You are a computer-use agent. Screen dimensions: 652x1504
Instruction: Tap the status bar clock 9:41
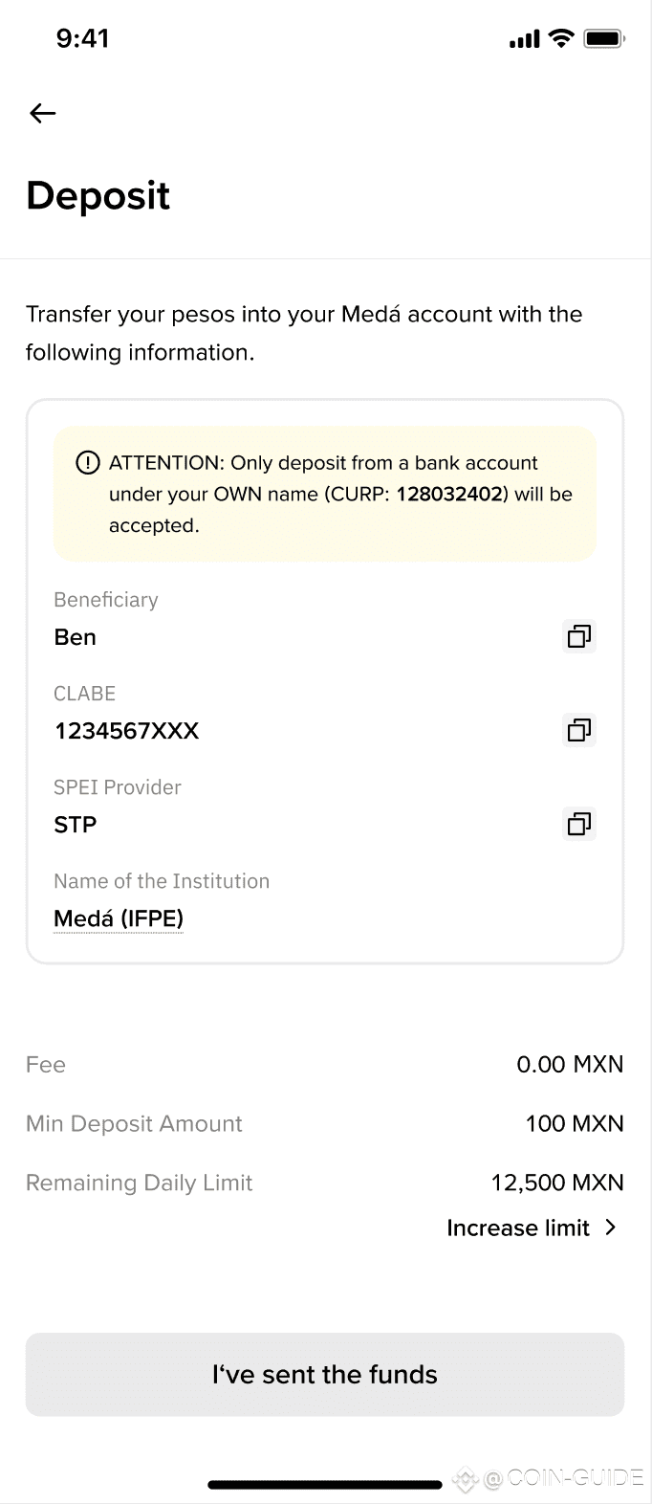pos(82,38)
